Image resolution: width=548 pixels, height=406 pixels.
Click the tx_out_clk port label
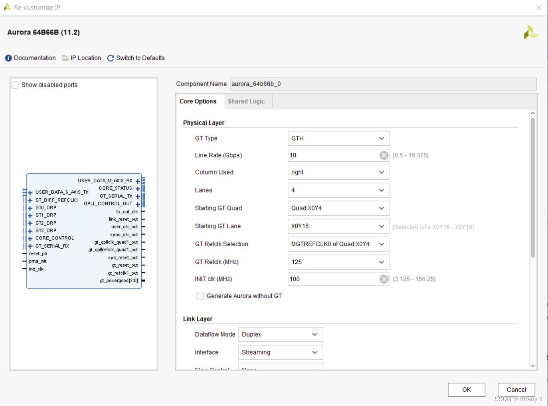127,212
